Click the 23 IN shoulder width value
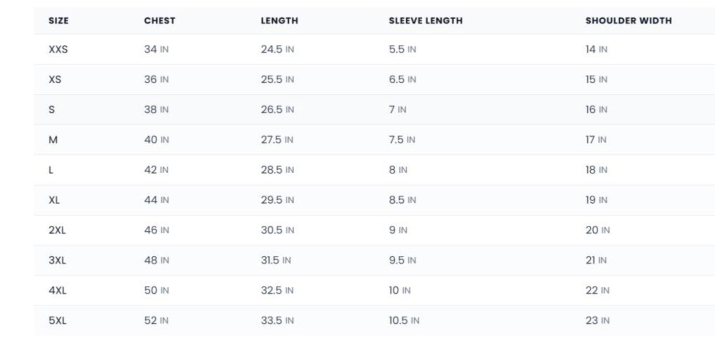The width and height of the screenshot is (715, 348). tap(597, 321)
